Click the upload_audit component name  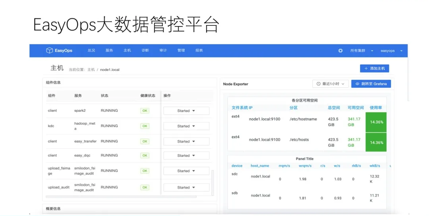(x=58, y=187)
